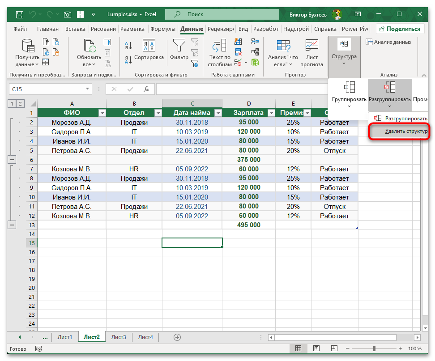
Task: Switch to the Формулы tab
Action: 163,29
